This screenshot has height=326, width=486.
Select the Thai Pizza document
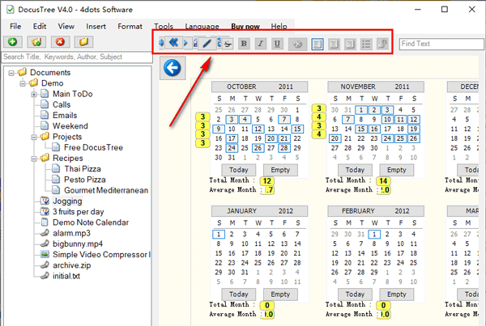point(83,169)
